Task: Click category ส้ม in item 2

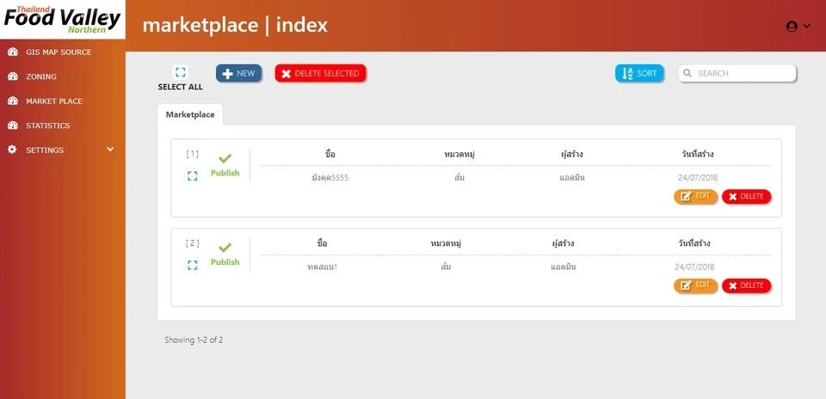Action: (x=446, y=267)
